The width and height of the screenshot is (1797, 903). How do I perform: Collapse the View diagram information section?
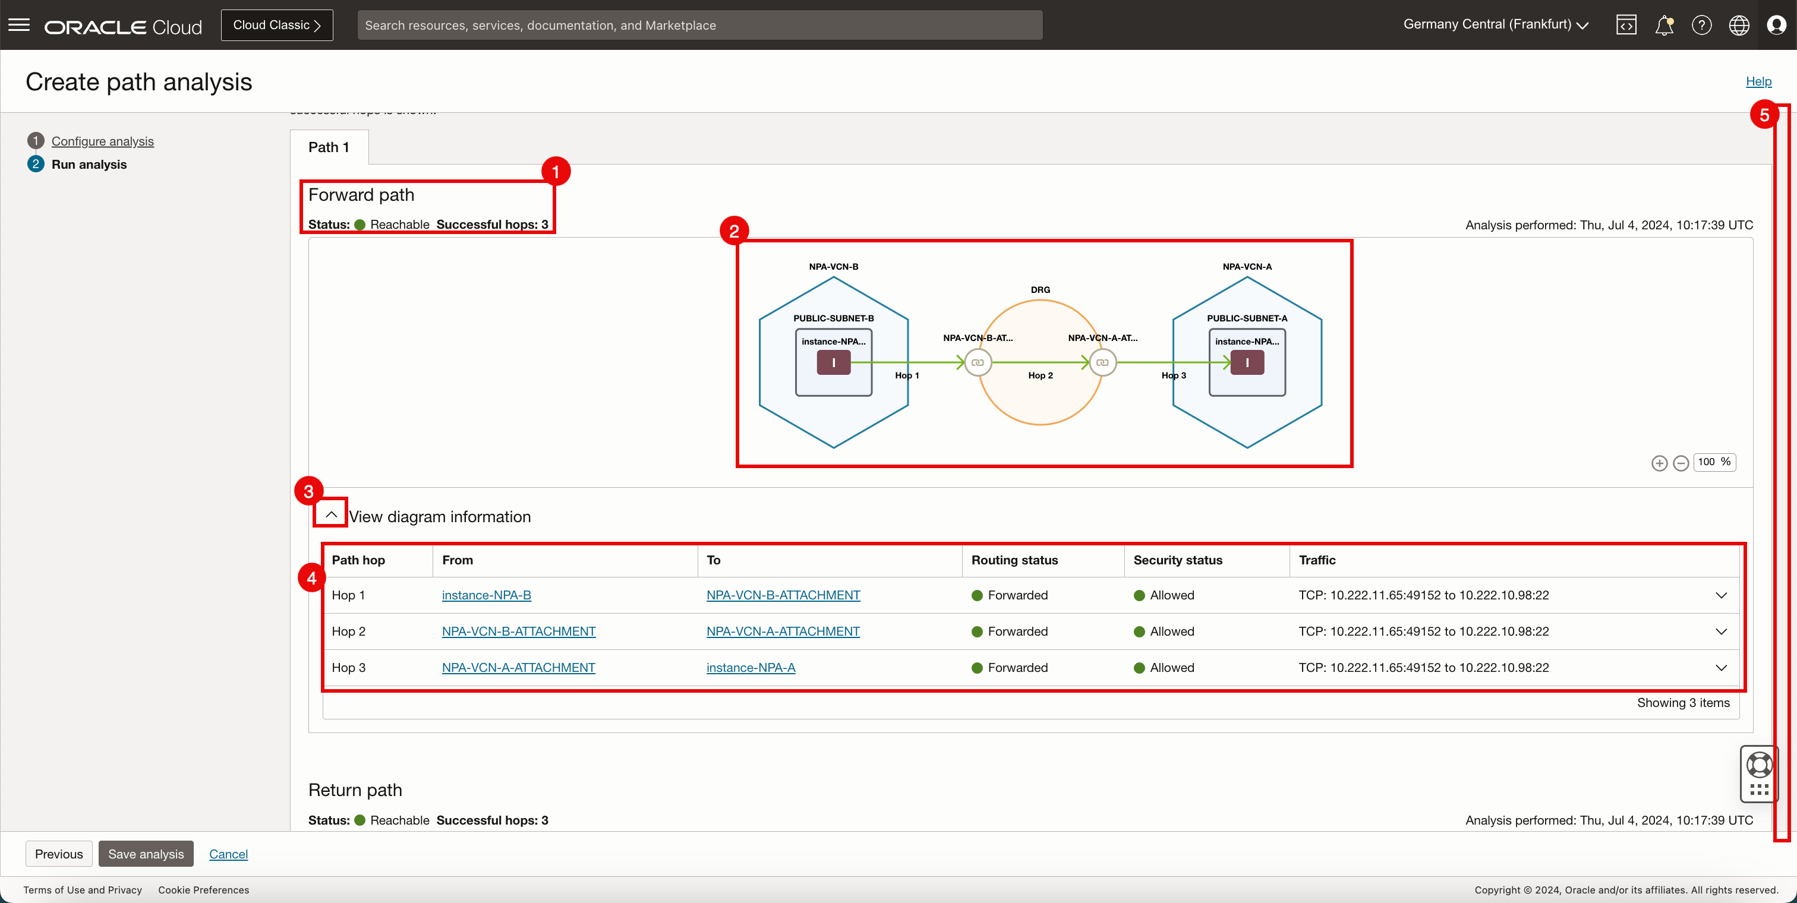pyautogui.click(x=332, y=514)
